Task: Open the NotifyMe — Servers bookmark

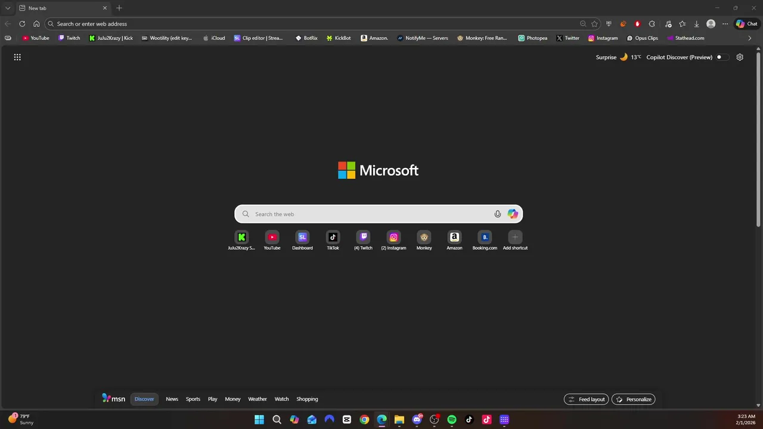Action: 422,38
